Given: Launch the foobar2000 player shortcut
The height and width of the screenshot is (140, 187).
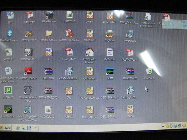Looking at the screenshot, I should tap(28, 52).
